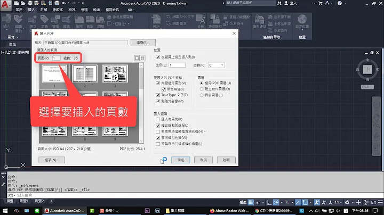Toggle polar tracking icon in status bar
Screen dimensions: 384x215
[276, 202]
